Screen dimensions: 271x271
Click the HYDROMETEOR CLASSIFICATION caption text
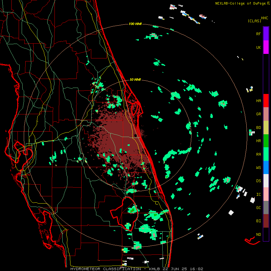point(106,269)
